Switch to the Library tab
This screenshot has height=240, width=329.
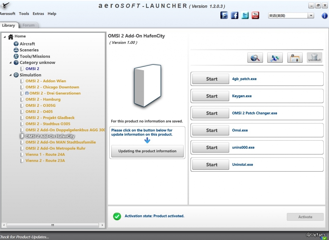(9, 25)
